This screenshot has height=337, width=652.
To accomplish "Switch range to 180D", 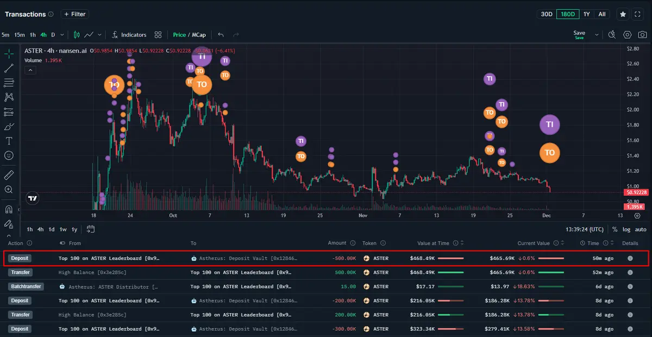I will pyautogui.click(x=567, y=14).
